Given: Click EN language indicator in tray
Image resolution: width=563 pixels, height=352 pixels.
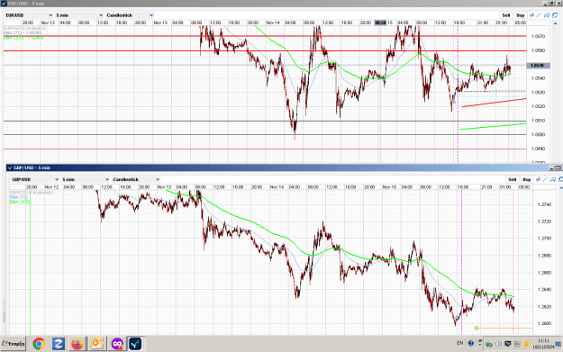Looking at the screenshot, I should point(460,343).
